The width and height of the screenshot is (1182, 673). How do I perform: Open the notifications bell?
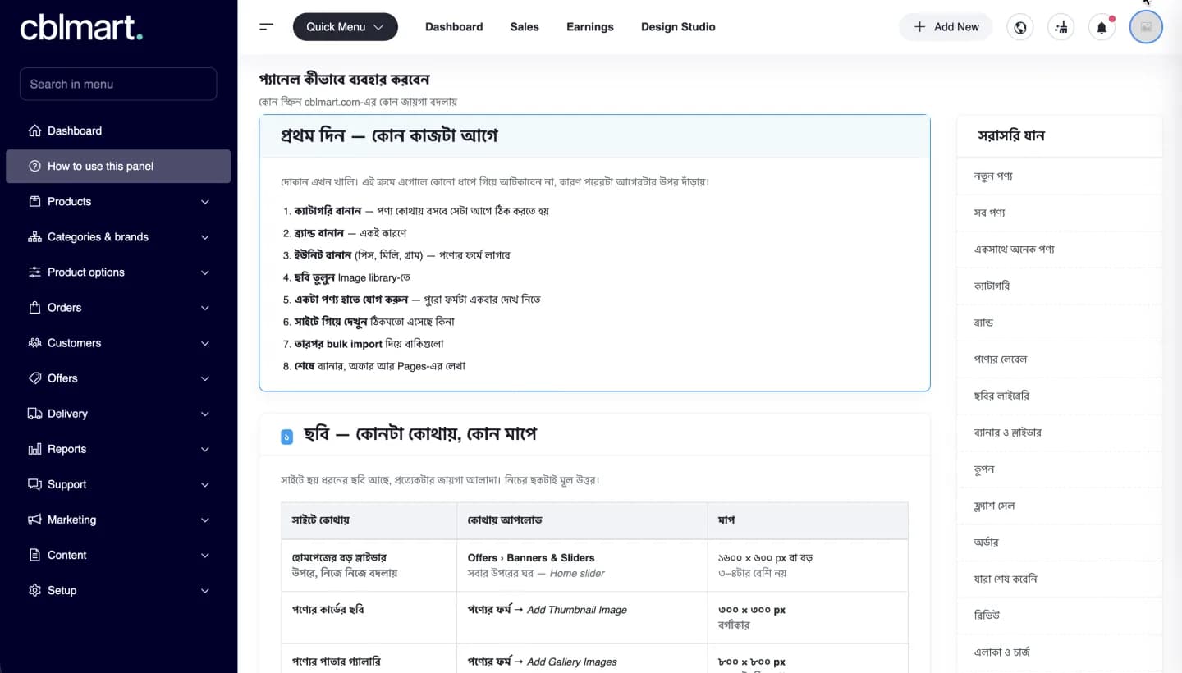point(1102,27)
